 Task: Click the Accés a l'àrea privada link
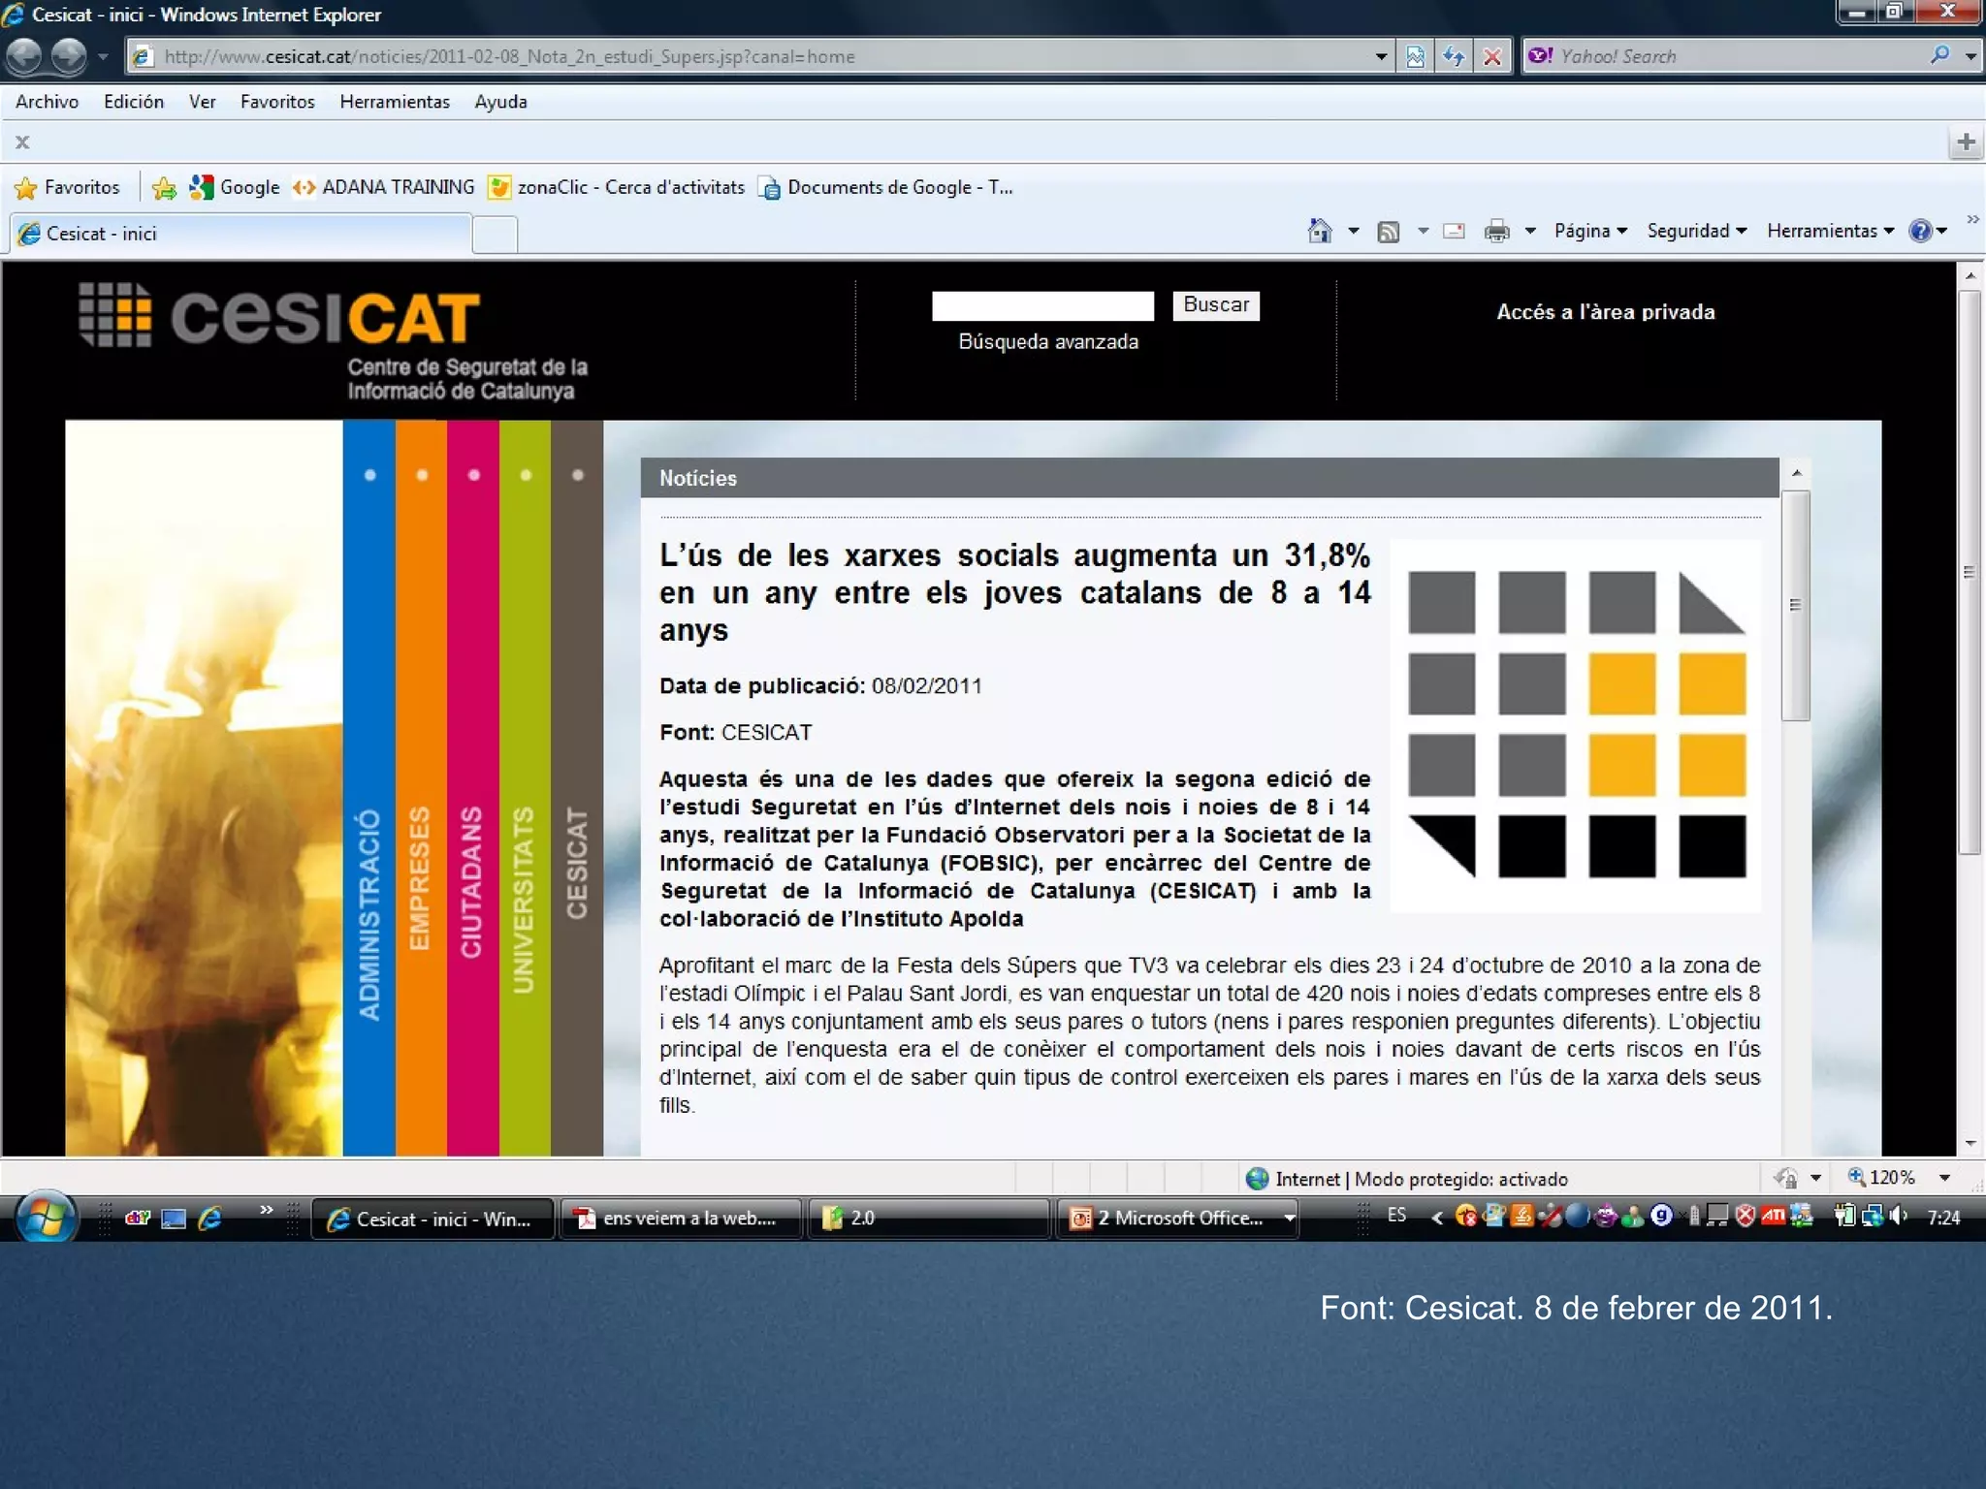tap(1605, 312)
